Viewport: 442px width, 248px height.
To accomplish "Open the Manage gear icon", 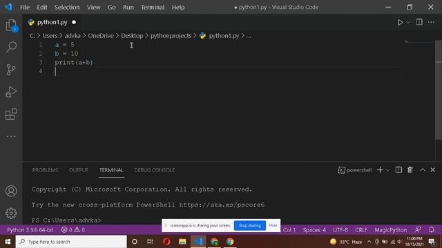I will pyautogui.click(x=11, y=213).
